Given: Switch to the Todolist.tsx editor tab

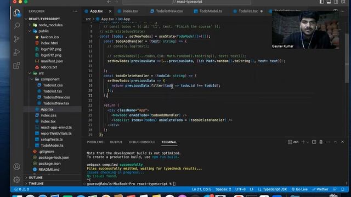Looking at the screenshot, I should point(247,11).
